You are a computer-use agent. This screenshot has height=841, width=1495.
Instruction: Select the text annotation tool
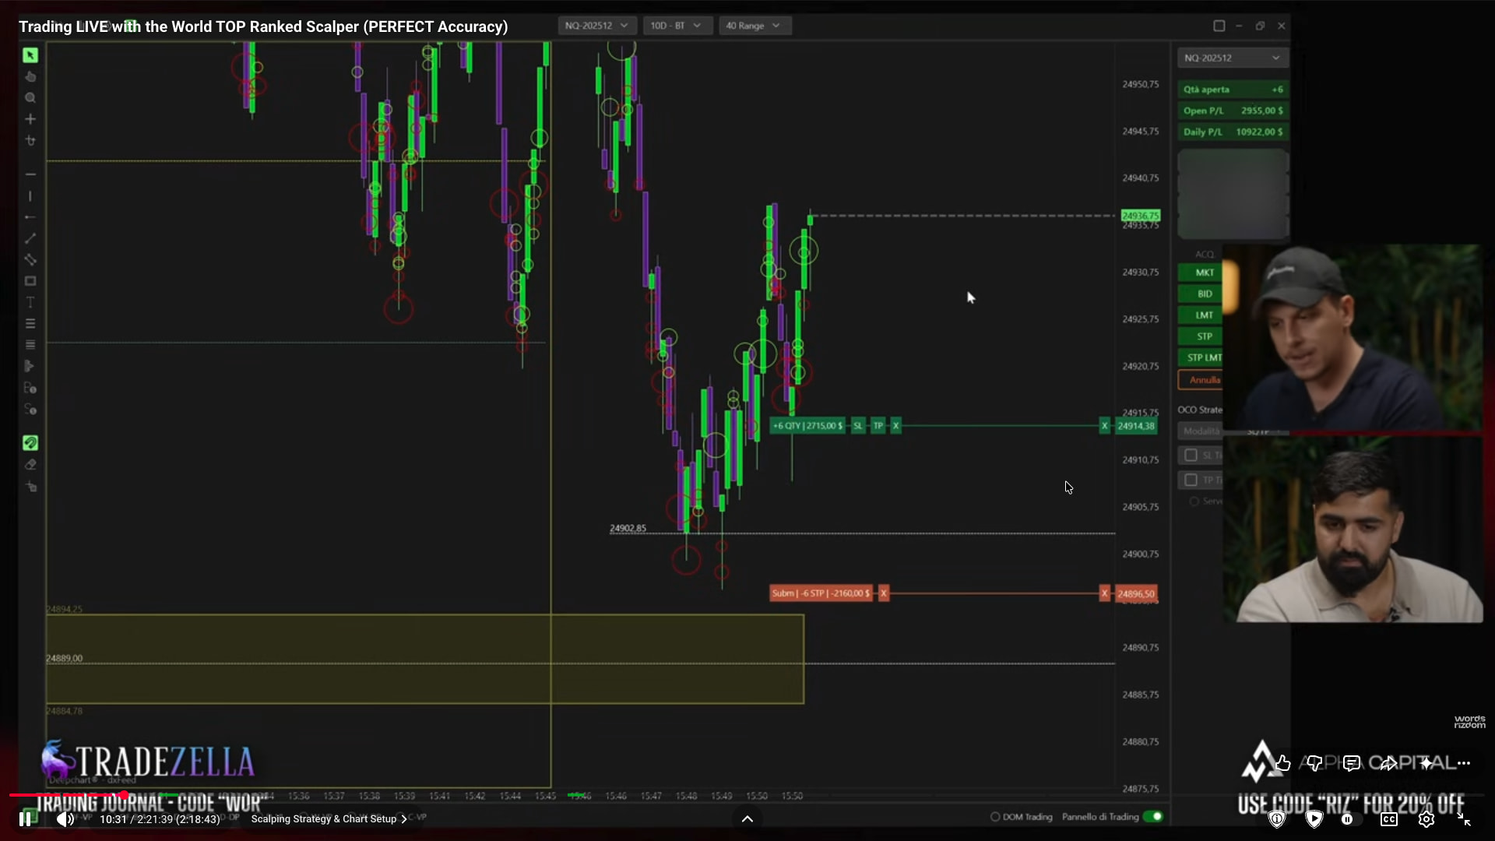coord(30,302)
